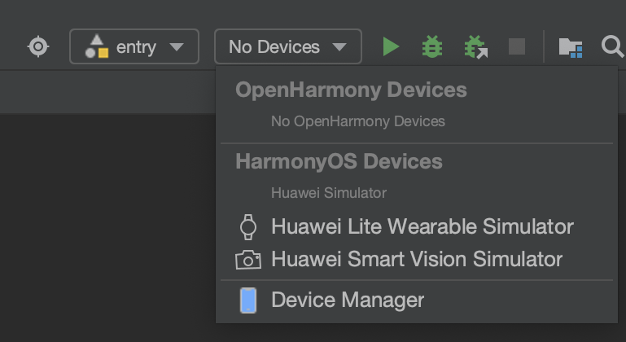626x342 pixels.
Task: Click the camera icon for Smart Vision
Action: pos(248,260)
